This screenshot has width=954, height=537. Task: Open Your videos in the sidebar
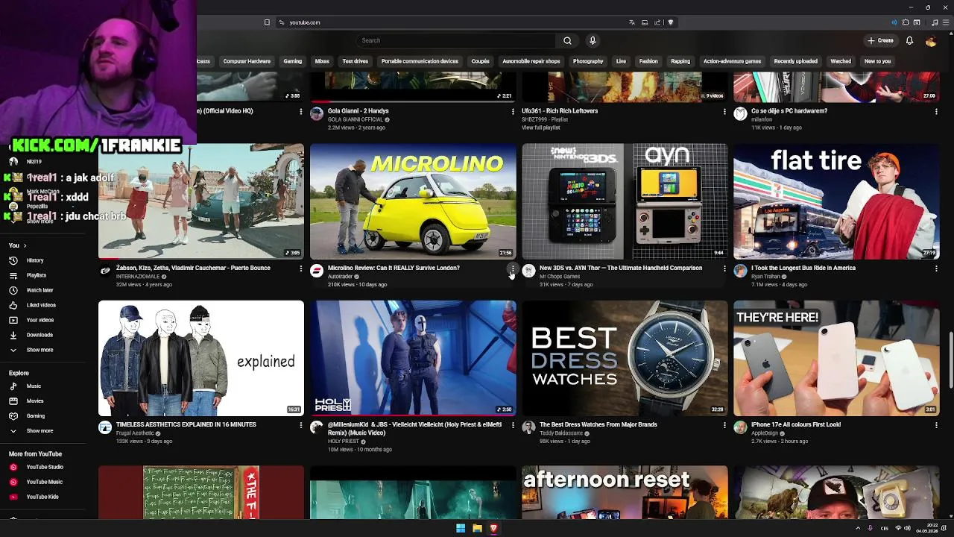pyautogui.click(x=40, y=320)
